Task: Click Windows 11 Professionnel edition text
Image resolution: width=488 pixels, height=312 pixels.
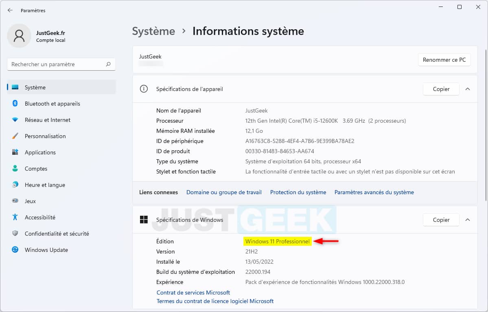Action: (x=277, y=241)
